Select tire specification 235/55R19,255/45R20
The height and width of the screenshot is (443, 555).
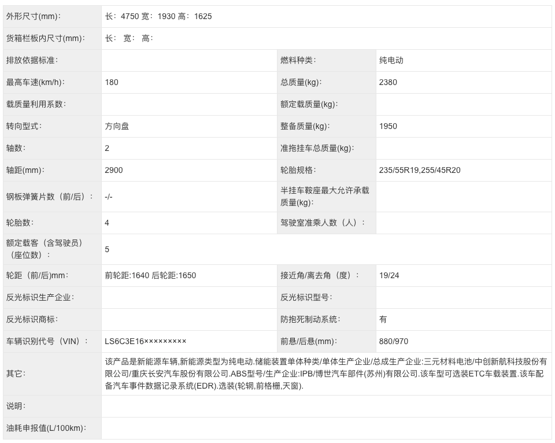pyautogui.click(x=420, y=170)
